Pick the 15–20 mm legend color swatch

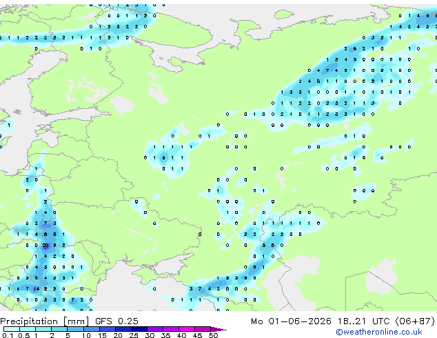coord(107,329)
